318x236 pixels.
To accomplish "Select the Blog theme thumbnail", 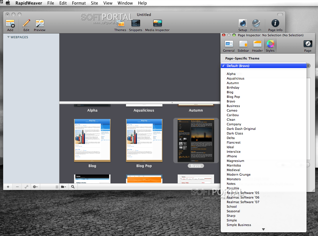I will click(x=92, y=140).
